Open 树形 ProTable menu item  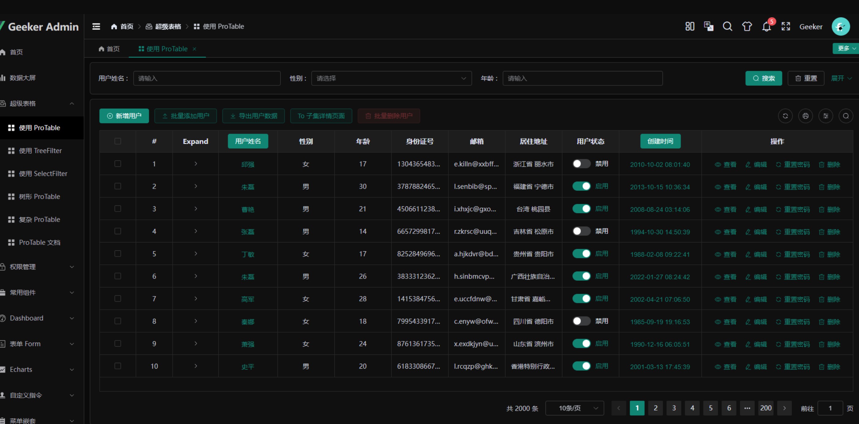tap(42, 197)
